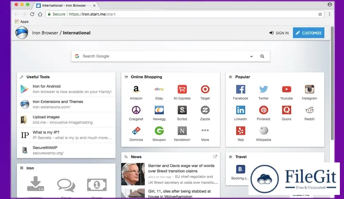Open Iron for Android link
The width and height of the screenshot is (344, 199).
(66, 89)
